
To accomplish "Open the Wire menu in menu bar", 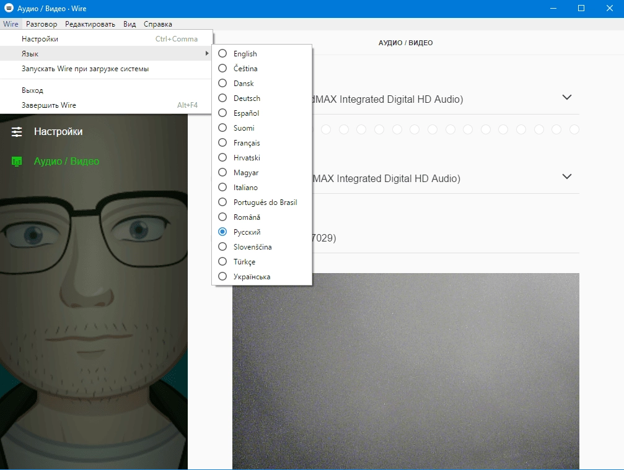I will (x=11, y=24).
